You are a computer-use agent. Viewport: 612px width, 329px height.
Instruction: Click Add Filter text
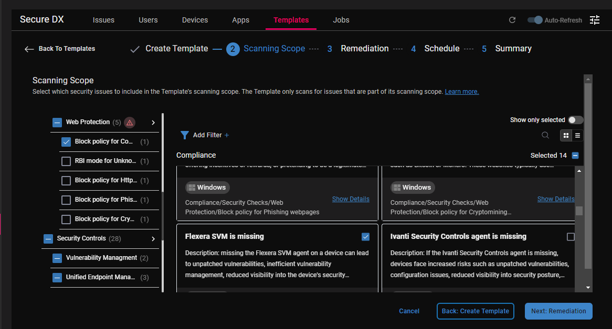tap(207, 135)
